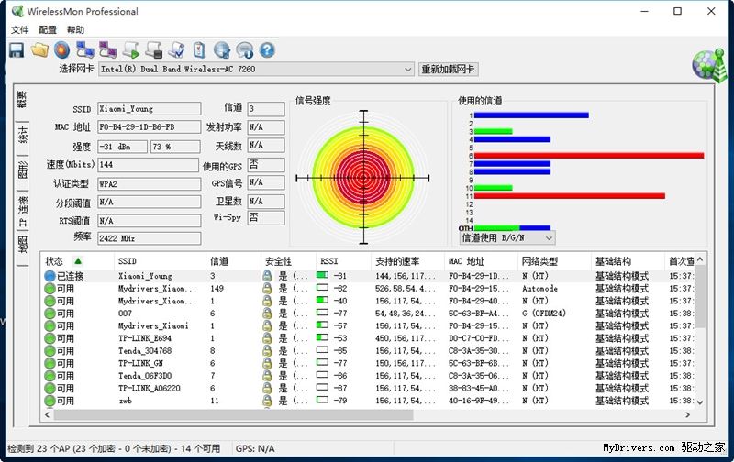The image size is (734, 462).
Task: Sort list by SSID column header
Action: 160,261
